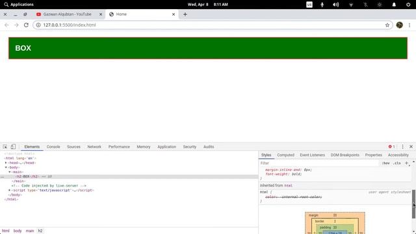Expand the head element node
Viewport: 416px width, 234px height.
click(x=6, y=162)
